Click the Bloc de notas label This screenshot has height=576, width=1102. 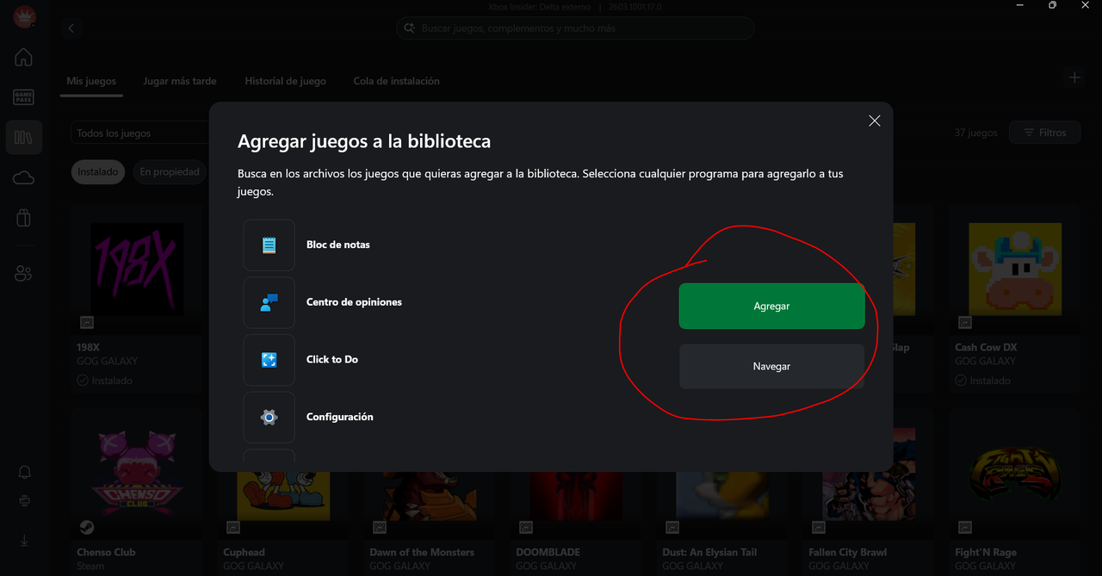point(338,245)
